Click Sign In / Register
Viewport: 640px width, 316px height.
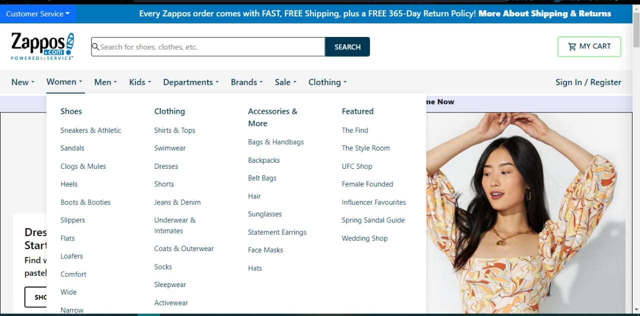point(588,82)
